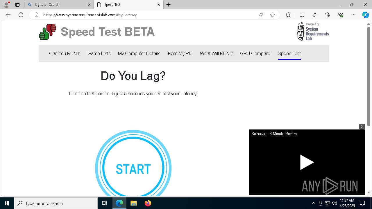Click the 'Do You Lag?' heading

click(x=133, y=76)
